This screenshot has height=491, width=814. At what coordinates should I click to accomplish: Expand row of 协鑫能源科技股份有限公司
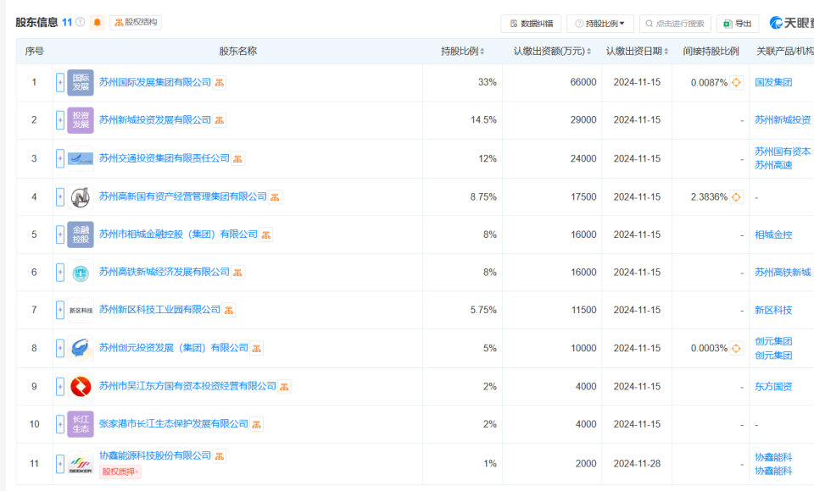[60, 464]
